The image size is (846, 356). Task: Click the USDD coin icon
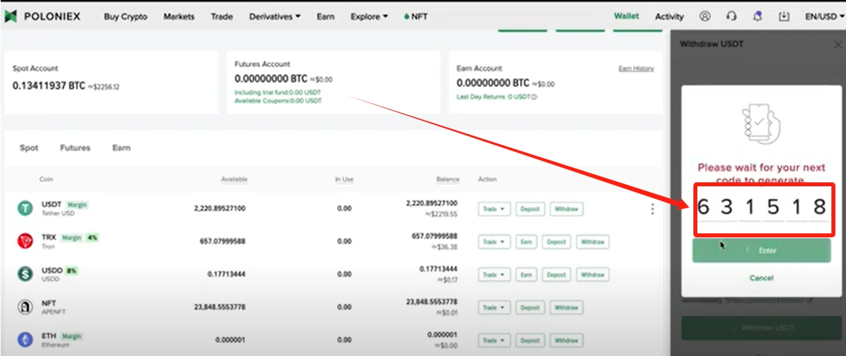point(25,274)
